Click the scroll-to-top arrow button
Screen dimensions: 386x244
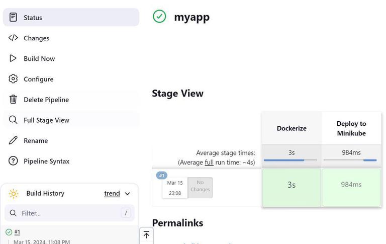pyautogui.click(x=146, y=235)
